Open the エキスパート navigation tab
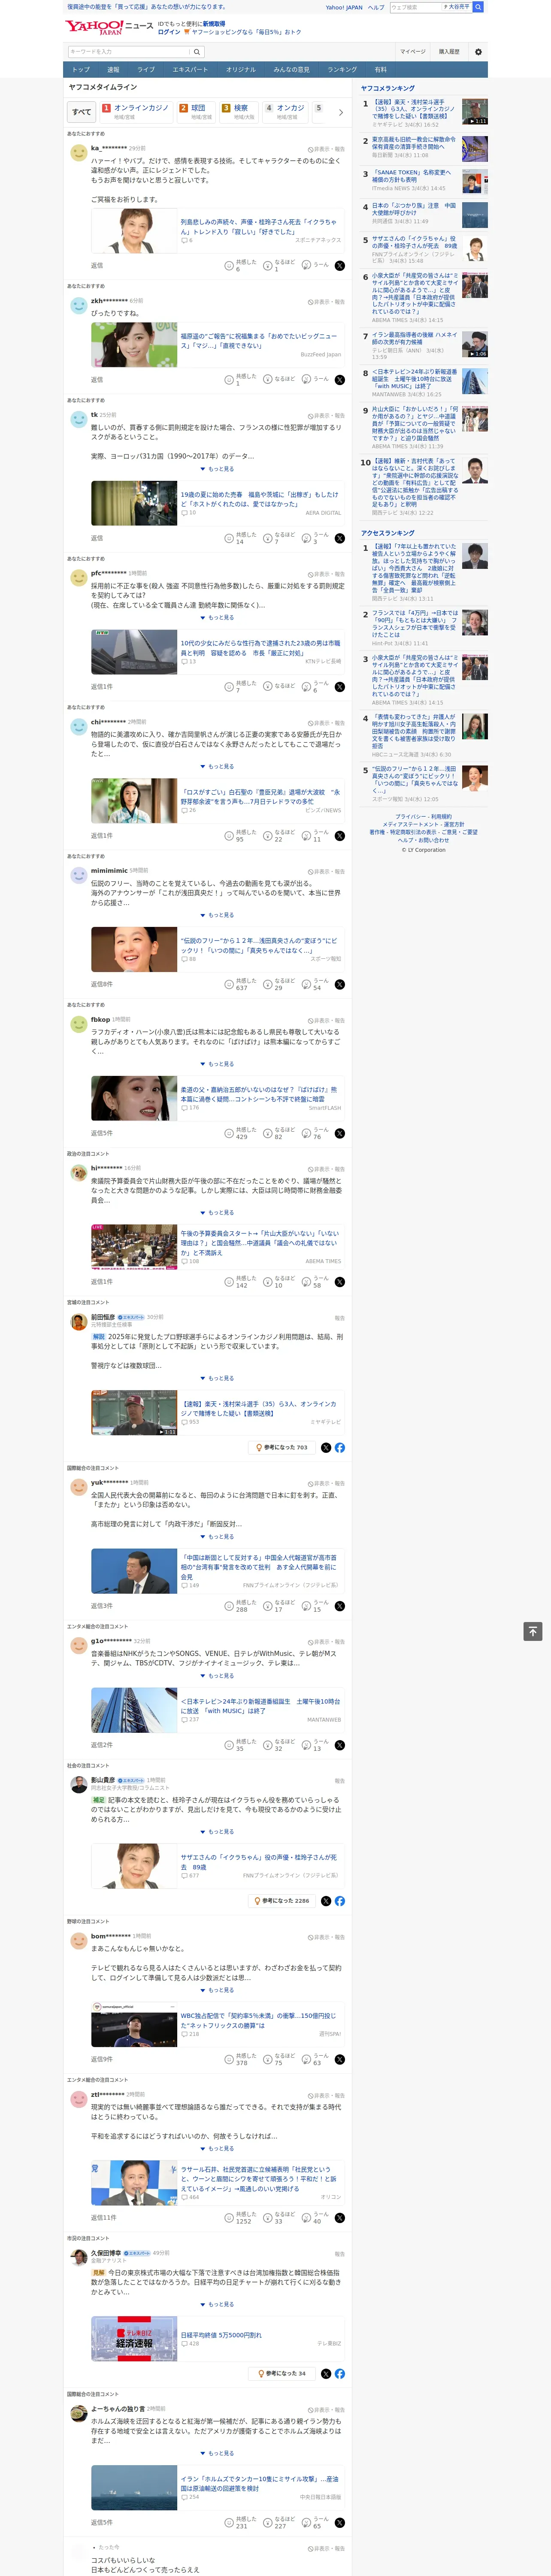The image size is (551, 2576). [x=190, y=70]
